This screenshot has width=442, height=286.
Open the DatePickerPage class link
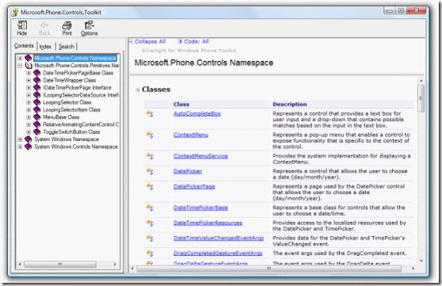[194, 186]
